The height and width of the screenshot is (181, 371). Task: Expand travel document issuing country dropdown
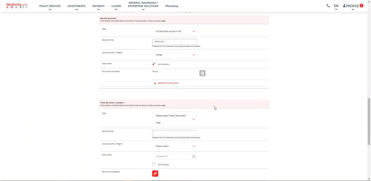coord(174,146)
